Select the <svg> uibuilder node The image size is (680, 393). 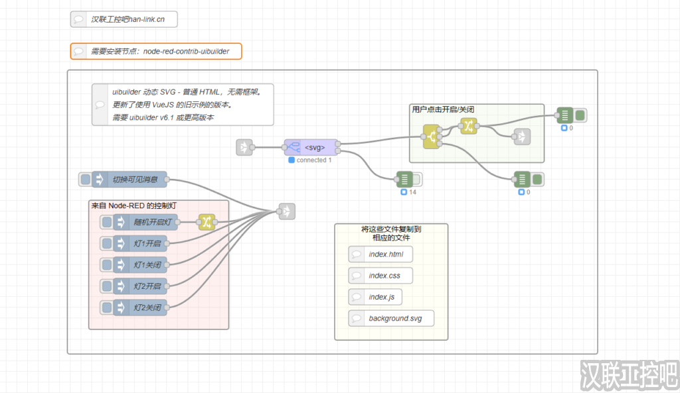311,148
